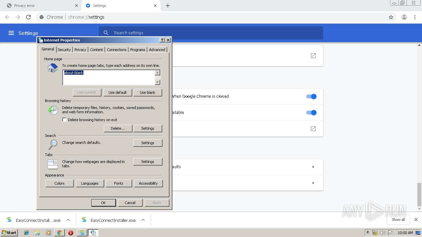This screenshot has width=422, height=237.
Task: Click the Languages button
Action: point(90,183)
